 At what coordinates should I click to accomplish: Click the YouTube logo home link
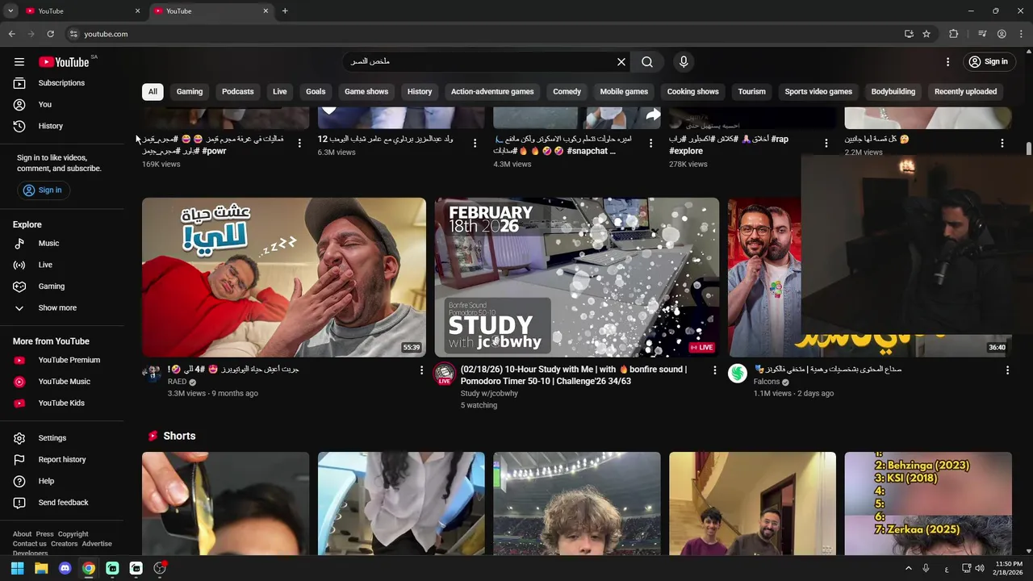[x=64, y=62]
